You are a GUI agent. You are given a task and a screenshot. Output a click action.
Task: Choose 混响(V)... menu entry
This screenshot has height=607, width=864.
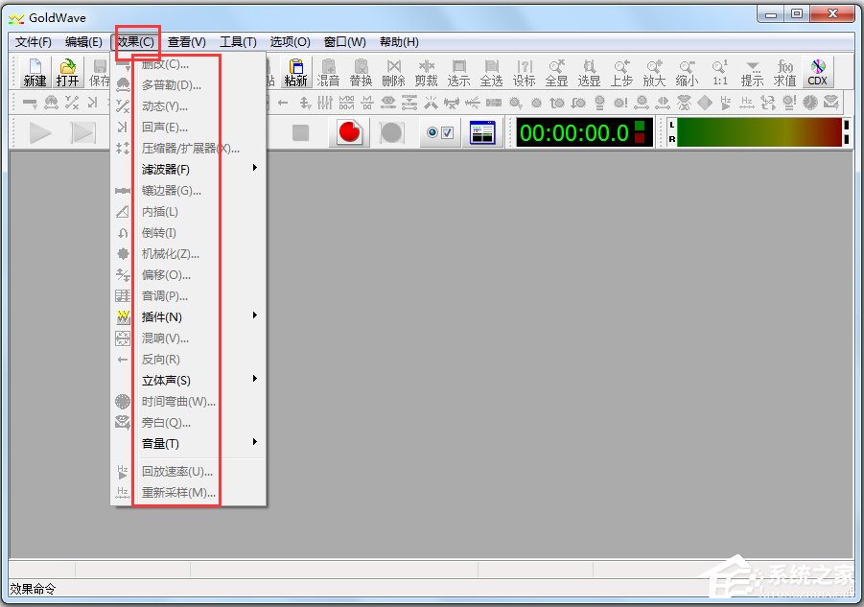(189, 339)
